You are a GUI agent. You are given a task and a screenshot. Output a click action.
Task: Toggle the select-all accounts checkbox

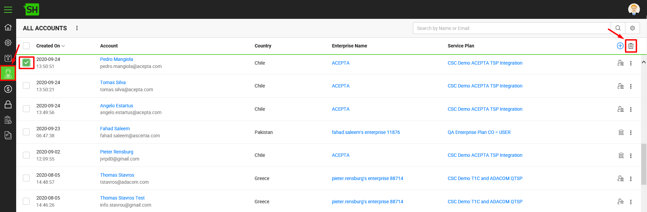click(26, 46)
